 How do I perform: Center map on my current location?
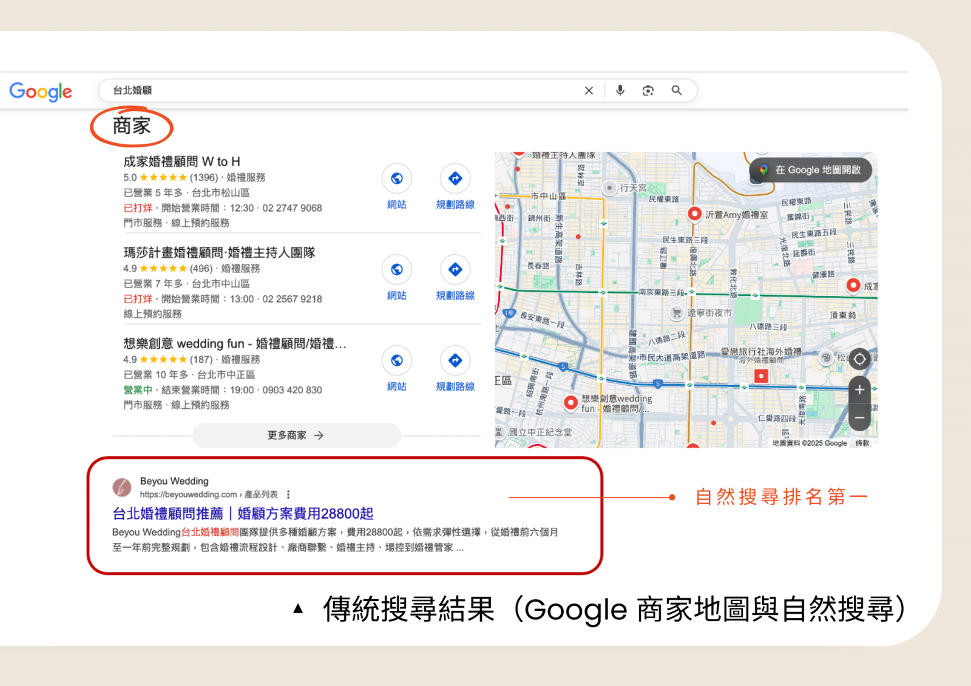(x=859, y=360)
